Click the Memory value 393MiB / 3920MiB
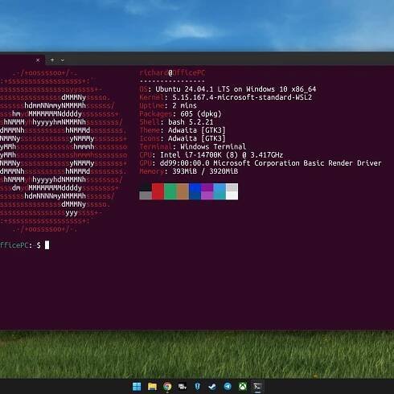The image size is (394, 394). [205, 171]
